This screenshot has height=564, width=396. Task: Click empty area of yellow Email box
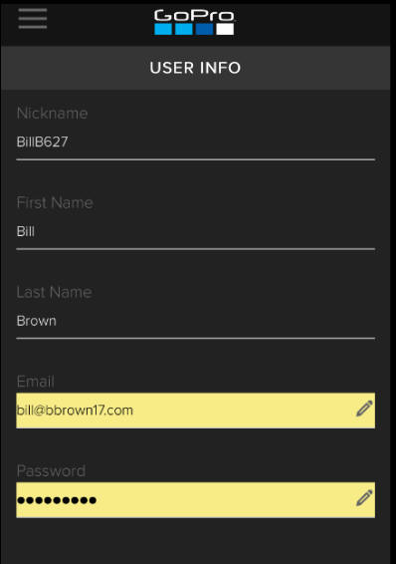click(244, 411)
